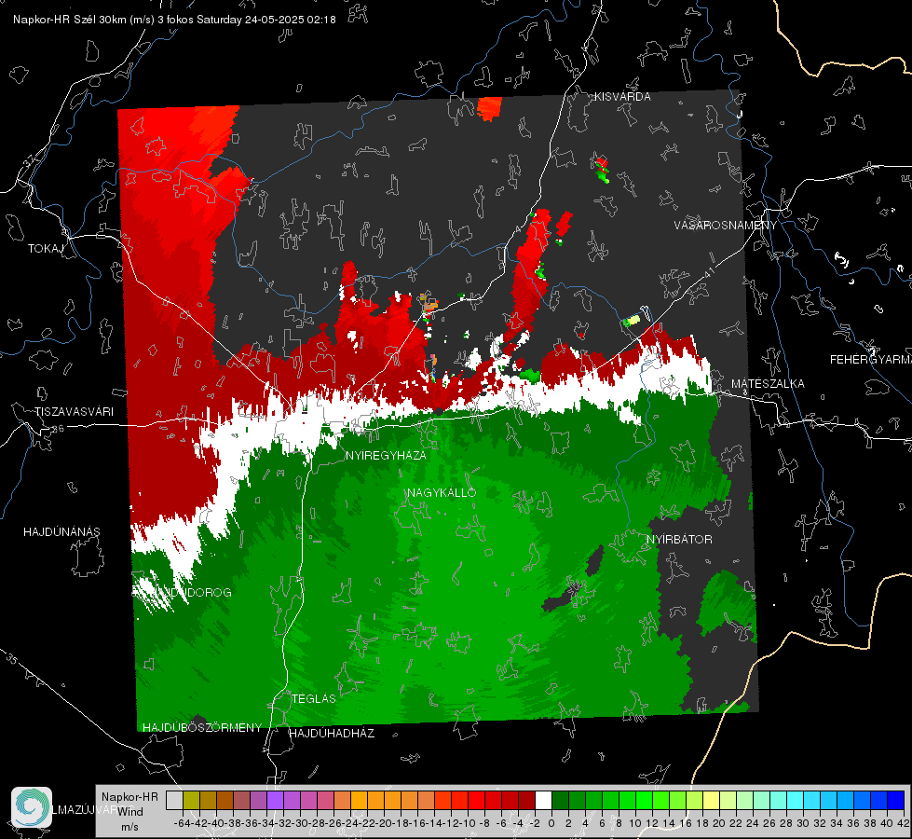
Task: Pick the gray swatch at legend's left end
Action: click(174, 800)
